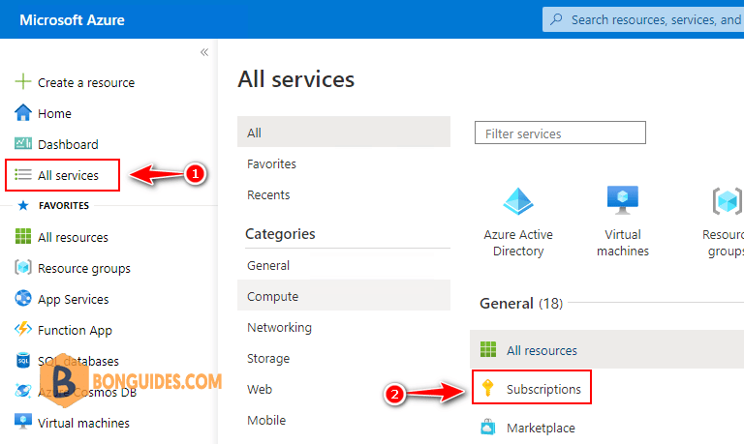Screen dimensions: 744x444
Task: Click the Microsoft Azure logo text
Action: [72, 20]
